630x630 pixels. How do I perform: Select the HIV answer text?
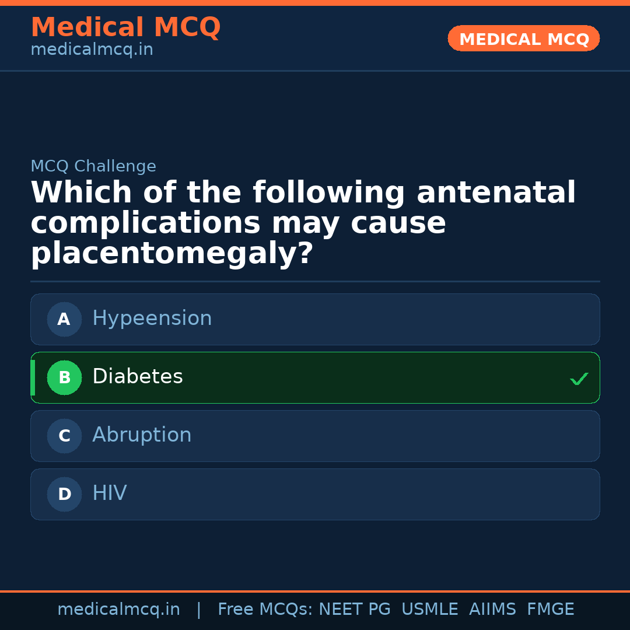point(110,494)
